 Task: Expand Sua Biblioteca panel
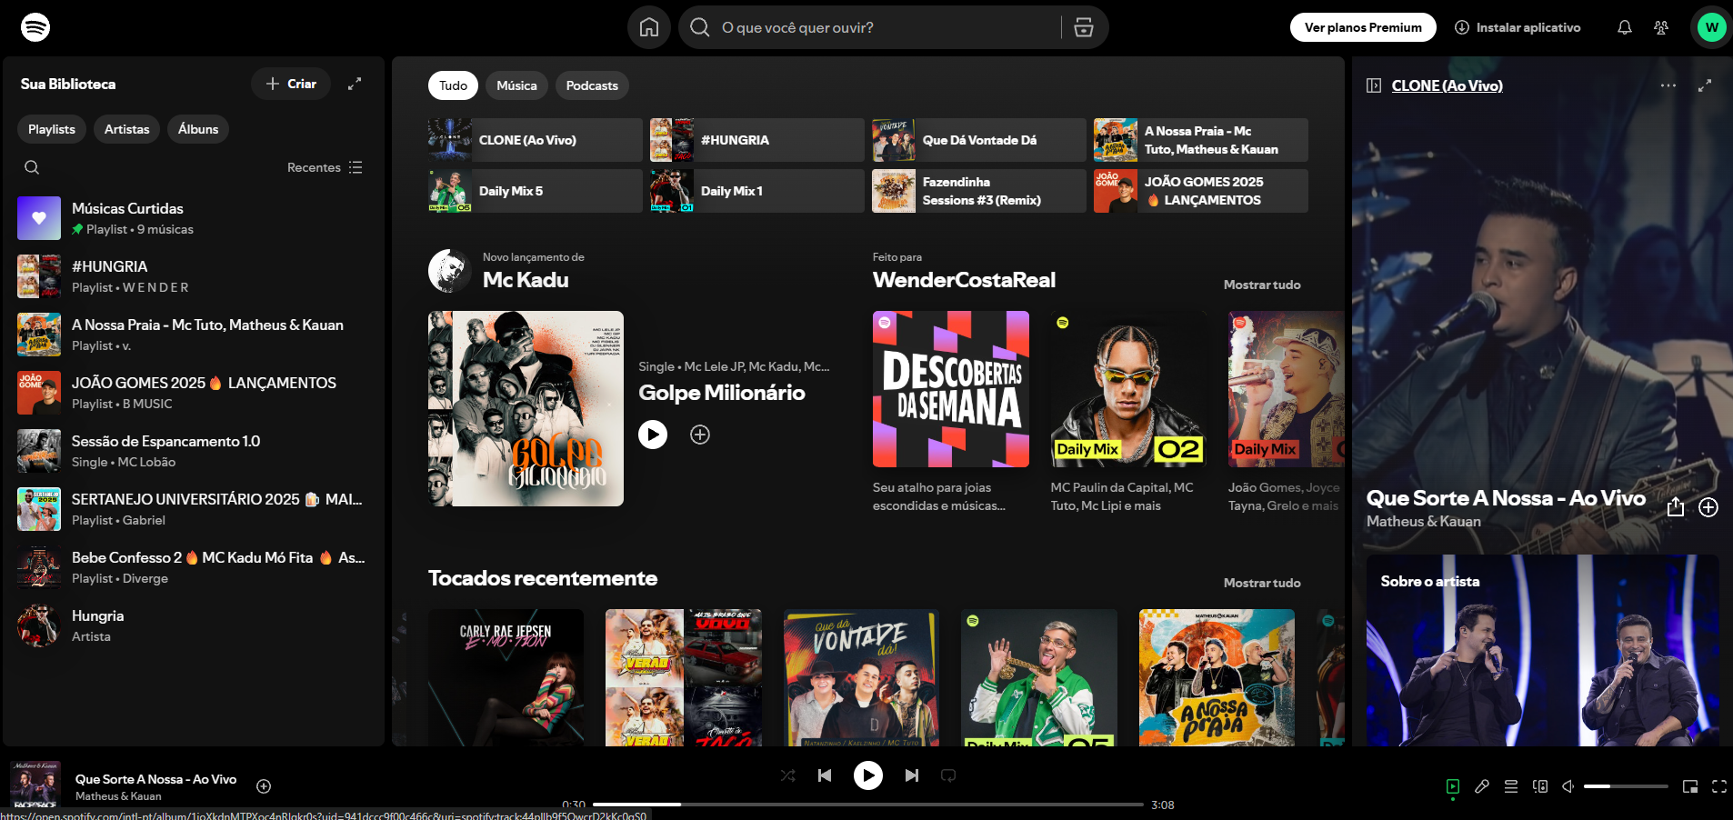click(355, 84)
